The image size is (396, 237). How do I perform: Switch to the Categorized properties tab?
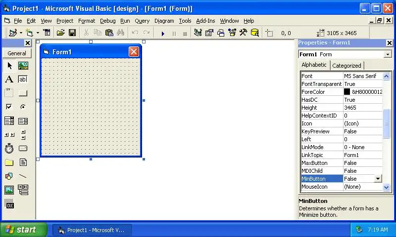coord(347,66)
